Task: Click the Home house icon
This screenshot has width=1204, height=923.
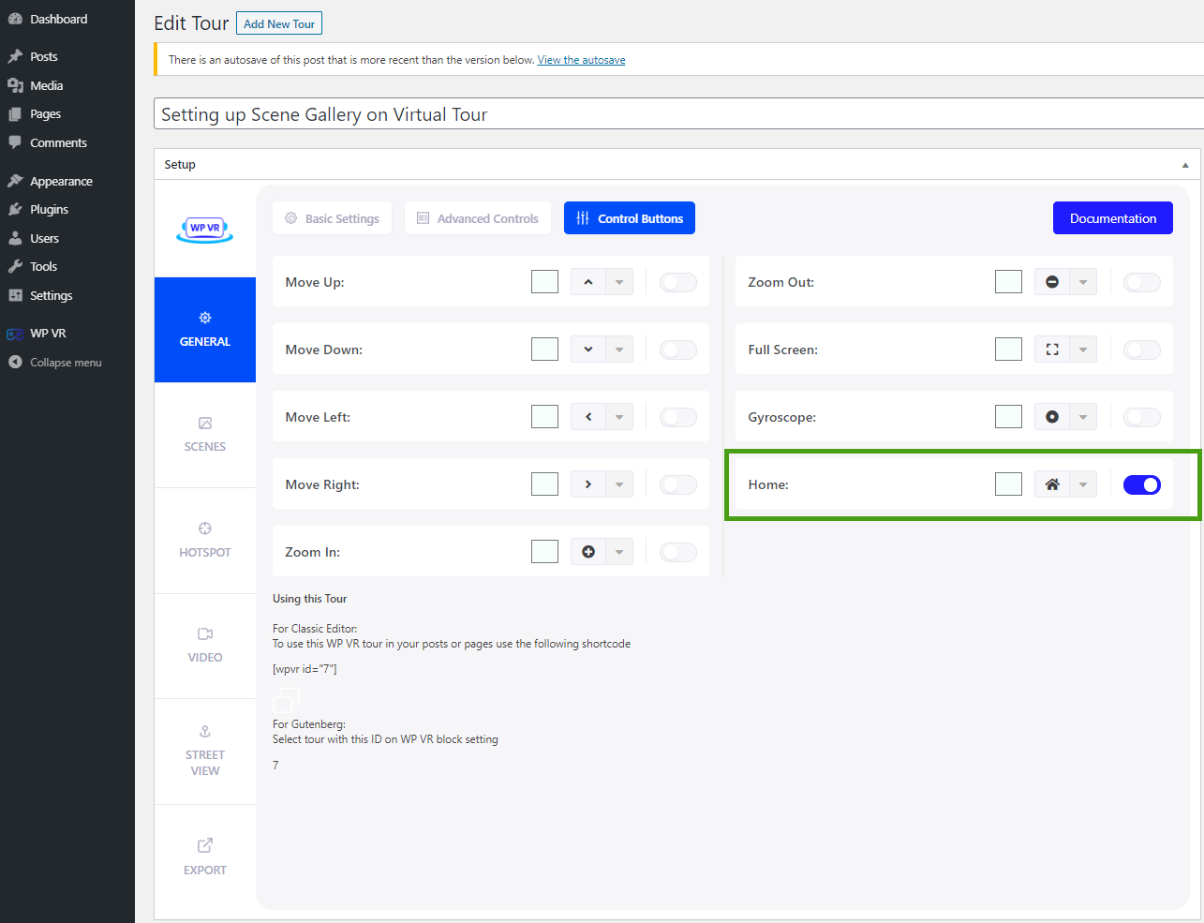Action: point(1052,484)
